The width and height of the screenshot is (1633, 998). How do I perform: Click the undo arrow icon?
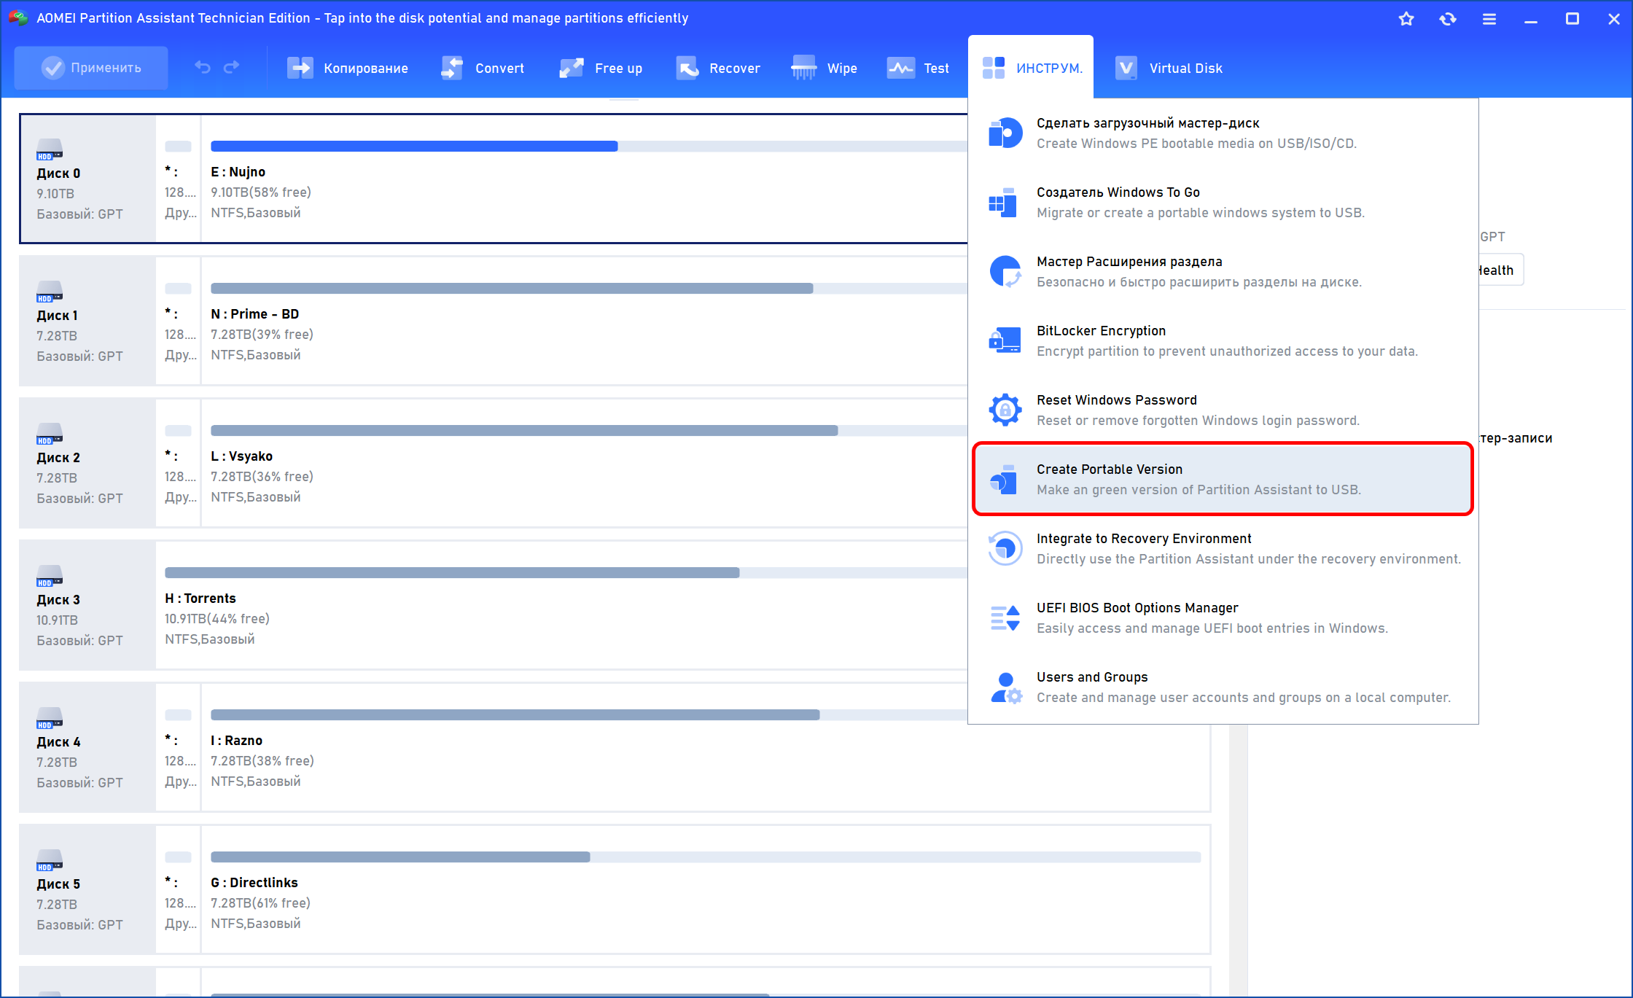(x=203, y=67)
